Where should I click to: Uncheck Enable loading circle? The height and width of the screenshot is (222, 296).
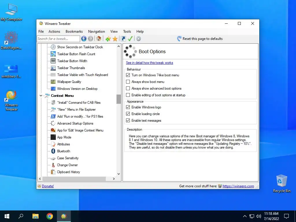point(128,114)
